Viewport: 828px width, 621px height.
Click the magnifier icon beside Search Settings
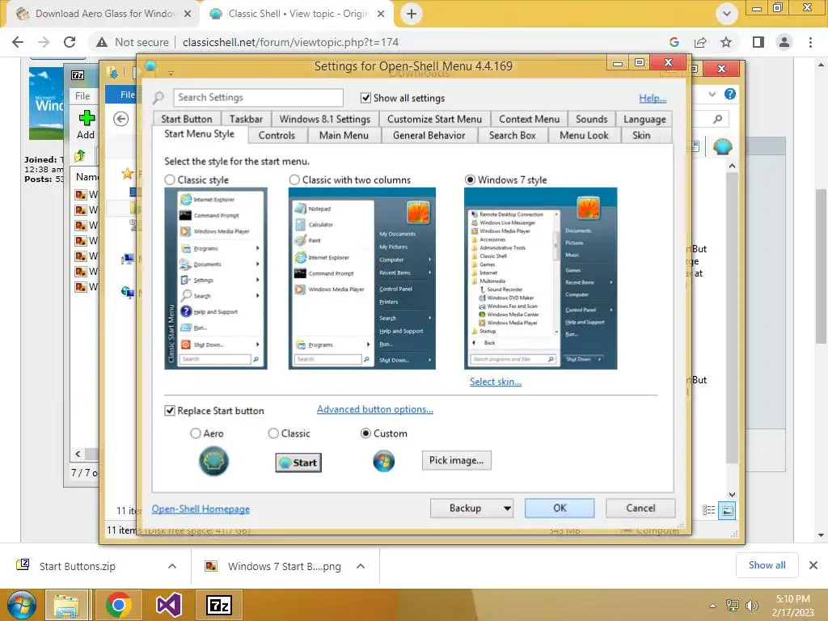(x=158, y=98)
